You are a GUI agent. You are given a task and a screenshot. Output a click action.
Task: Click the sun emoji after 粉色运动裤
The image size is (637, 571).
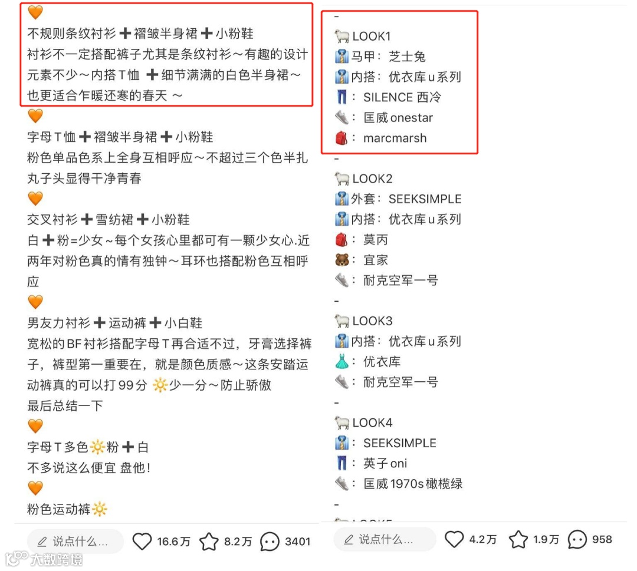pos(100,509)
